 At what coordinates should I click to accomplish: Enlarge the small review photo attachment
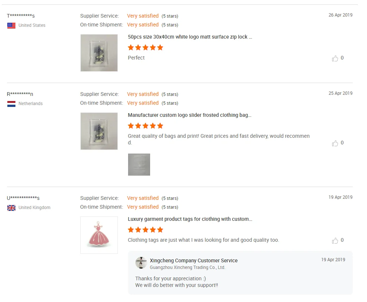[139, 165]
